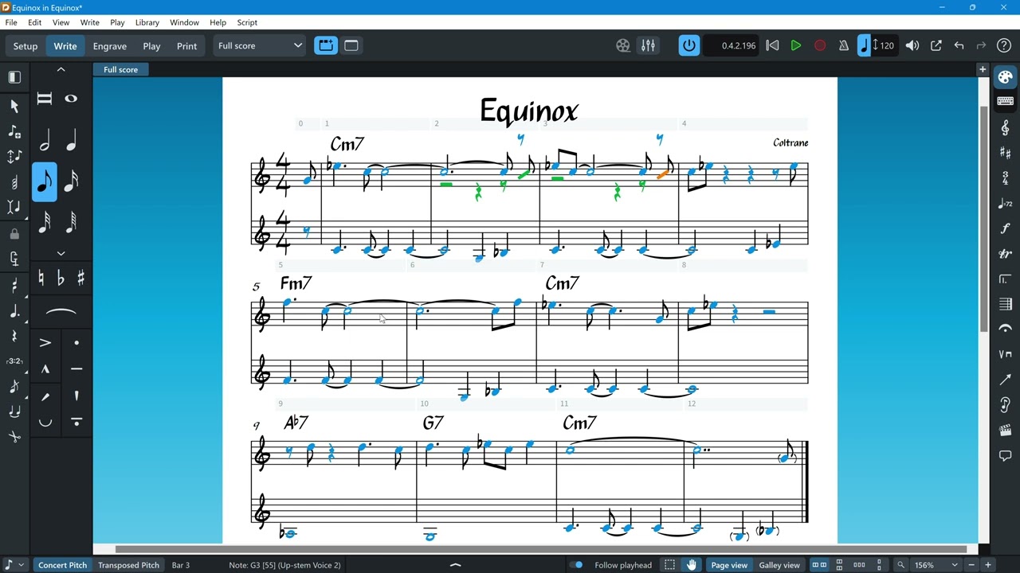Switch to Play mode
The height and width of the screenshot is (573, 1020).
tap(151, 45)
